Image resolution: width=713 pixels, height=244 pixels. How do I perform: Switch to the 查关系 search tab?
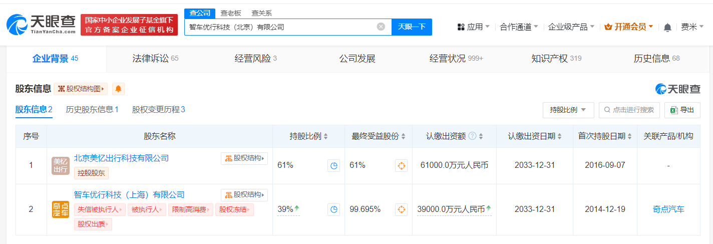[262, 14]
